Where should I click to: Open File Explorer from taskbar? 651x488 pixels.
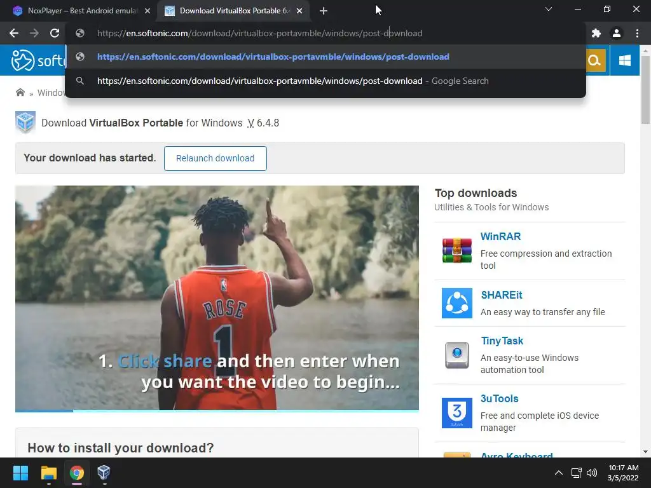click(x=48, y=473)
